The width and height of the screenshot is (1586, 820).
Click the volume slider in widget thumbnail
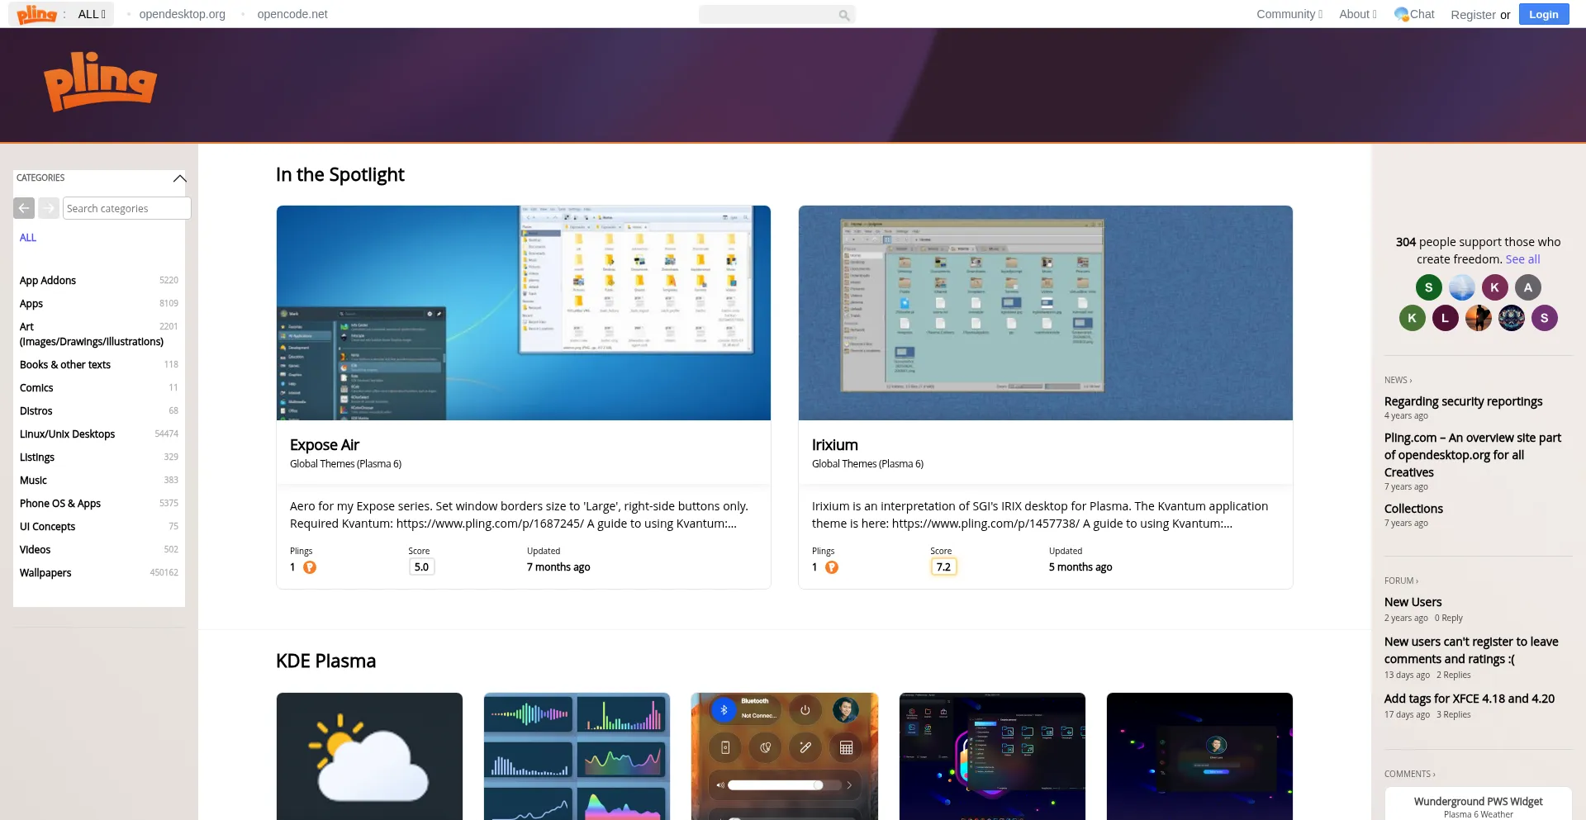[775, 785]
